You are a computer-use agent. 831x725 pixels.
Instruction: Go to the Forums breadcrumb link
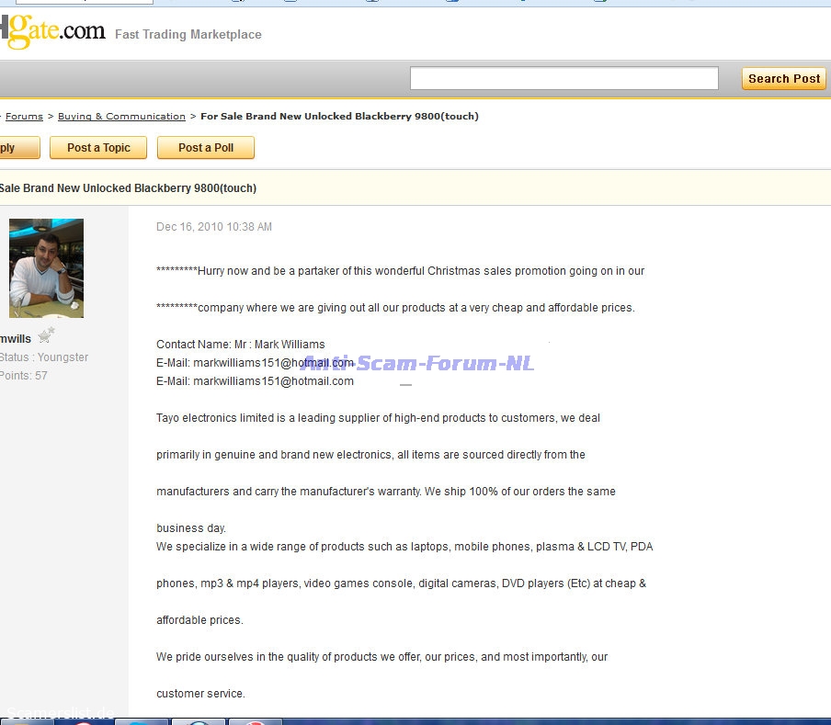click(24, 117)
